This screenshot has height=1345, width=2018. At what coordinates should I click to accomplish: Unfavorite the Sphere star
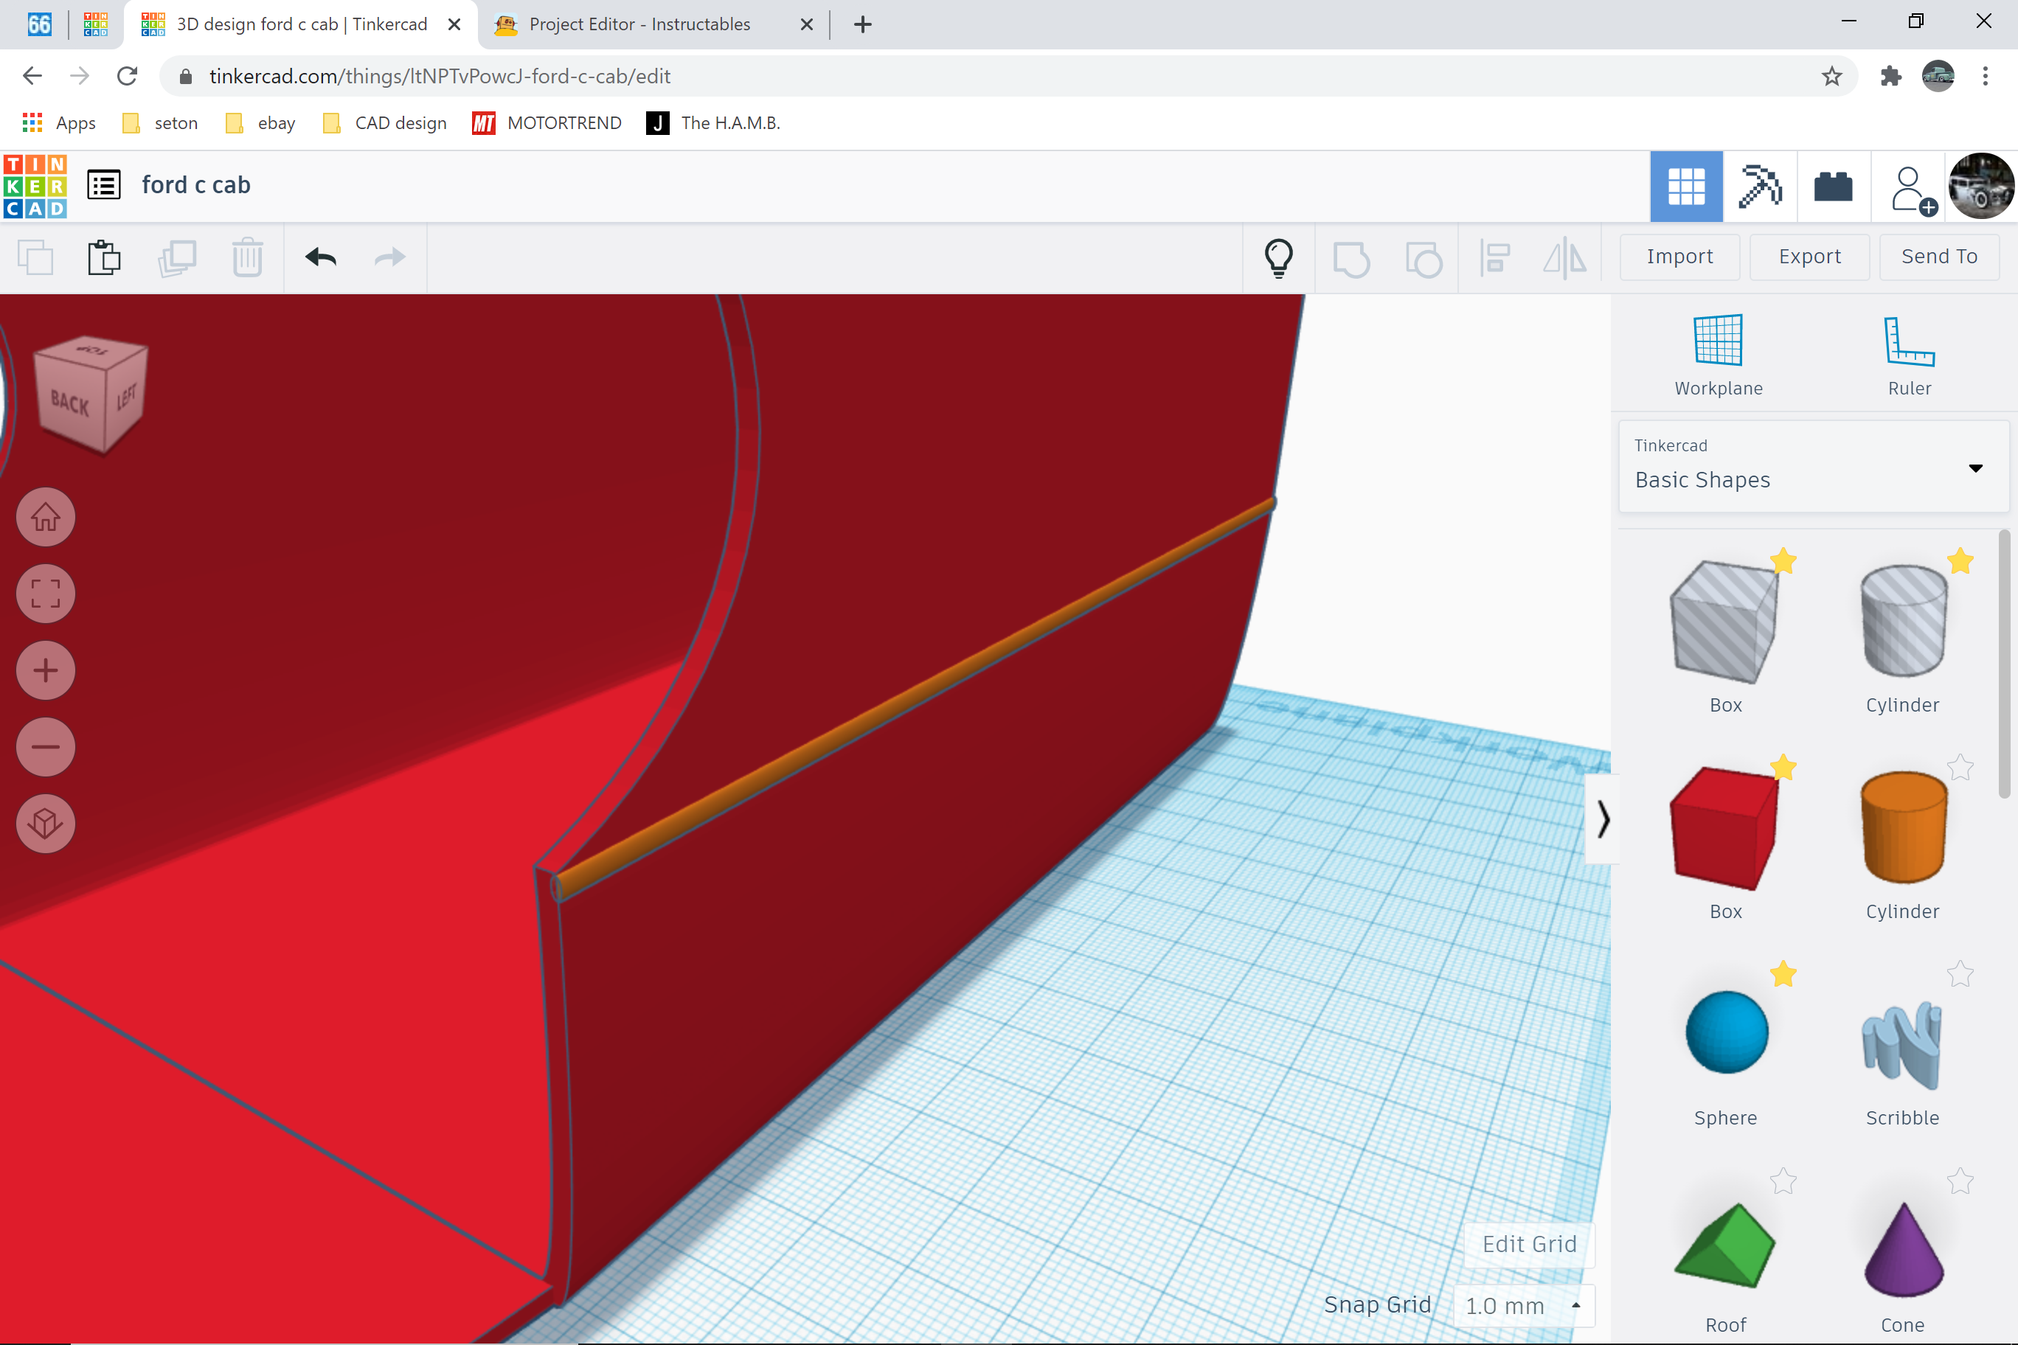click(1783, 973)
